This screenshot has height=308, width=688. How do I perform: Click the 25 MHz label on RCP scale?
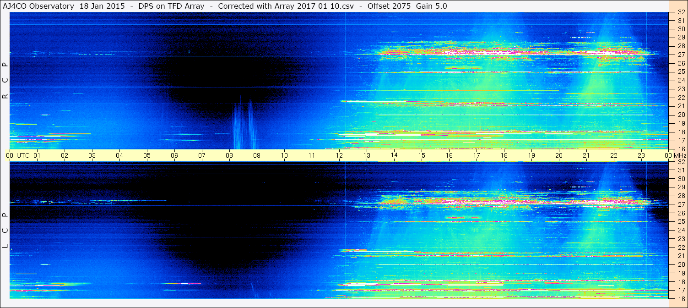pyautogui.click(x=681, y=71)
